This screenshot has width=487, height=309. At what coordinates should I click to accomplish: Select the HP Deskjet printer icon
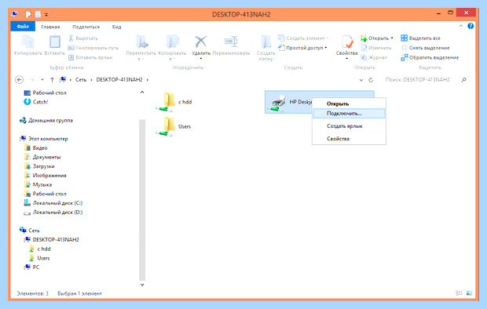pos(278,104)
